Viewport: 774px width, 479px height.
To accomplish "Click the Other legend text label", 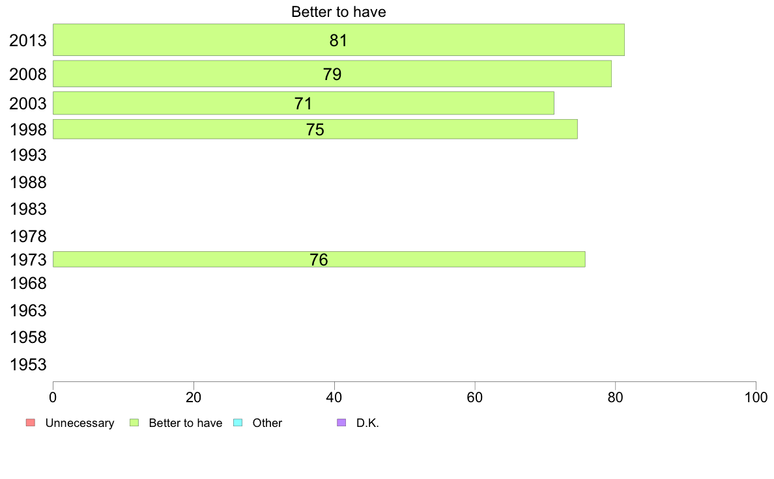I will (x=267, y=423).
